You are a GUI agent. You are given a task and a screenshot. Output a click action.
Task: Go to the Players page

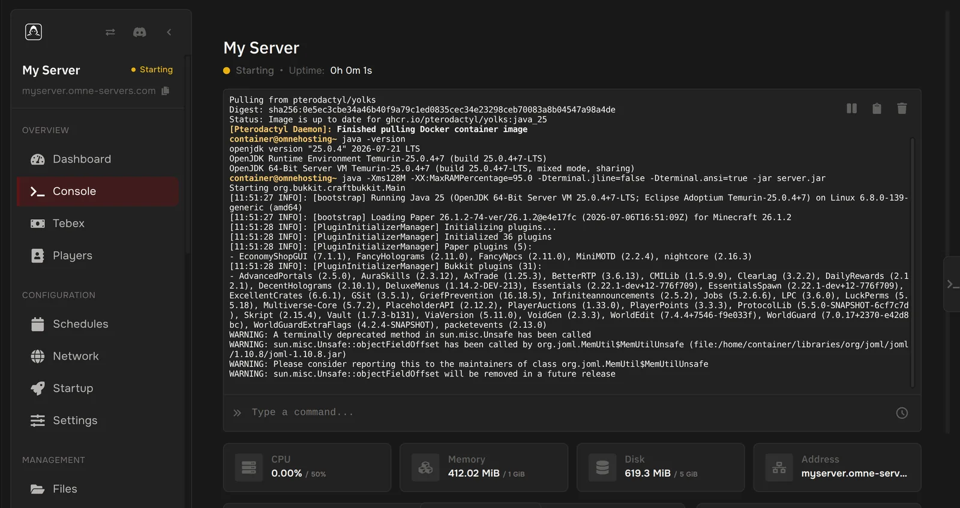tap(98, 256)
